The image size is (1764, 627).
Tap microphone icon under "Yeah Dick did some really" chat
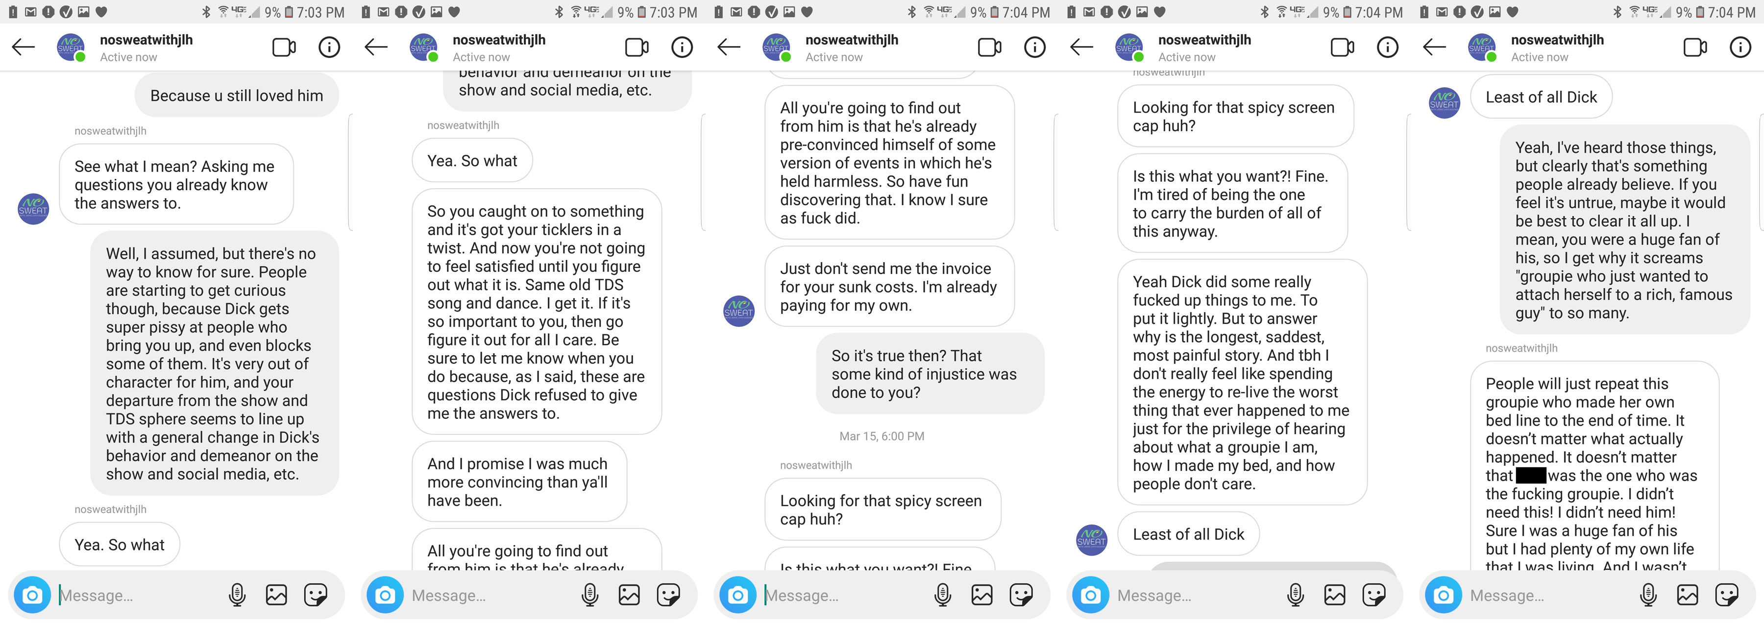[1295, 595]
